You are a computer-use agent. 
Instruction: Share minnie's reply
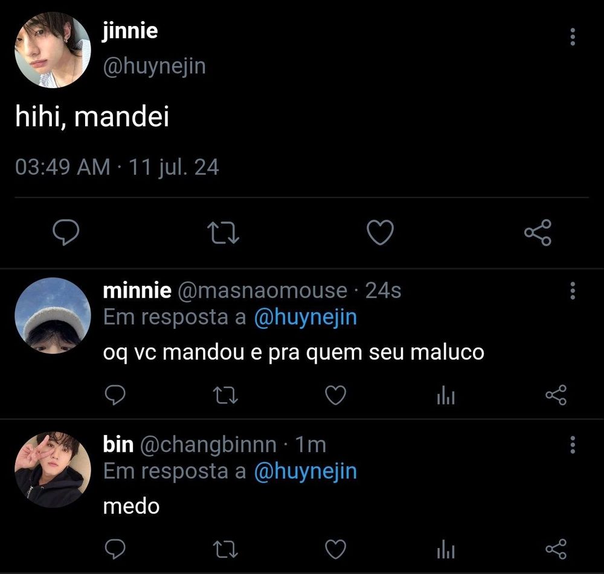click(x=556, y=395)
